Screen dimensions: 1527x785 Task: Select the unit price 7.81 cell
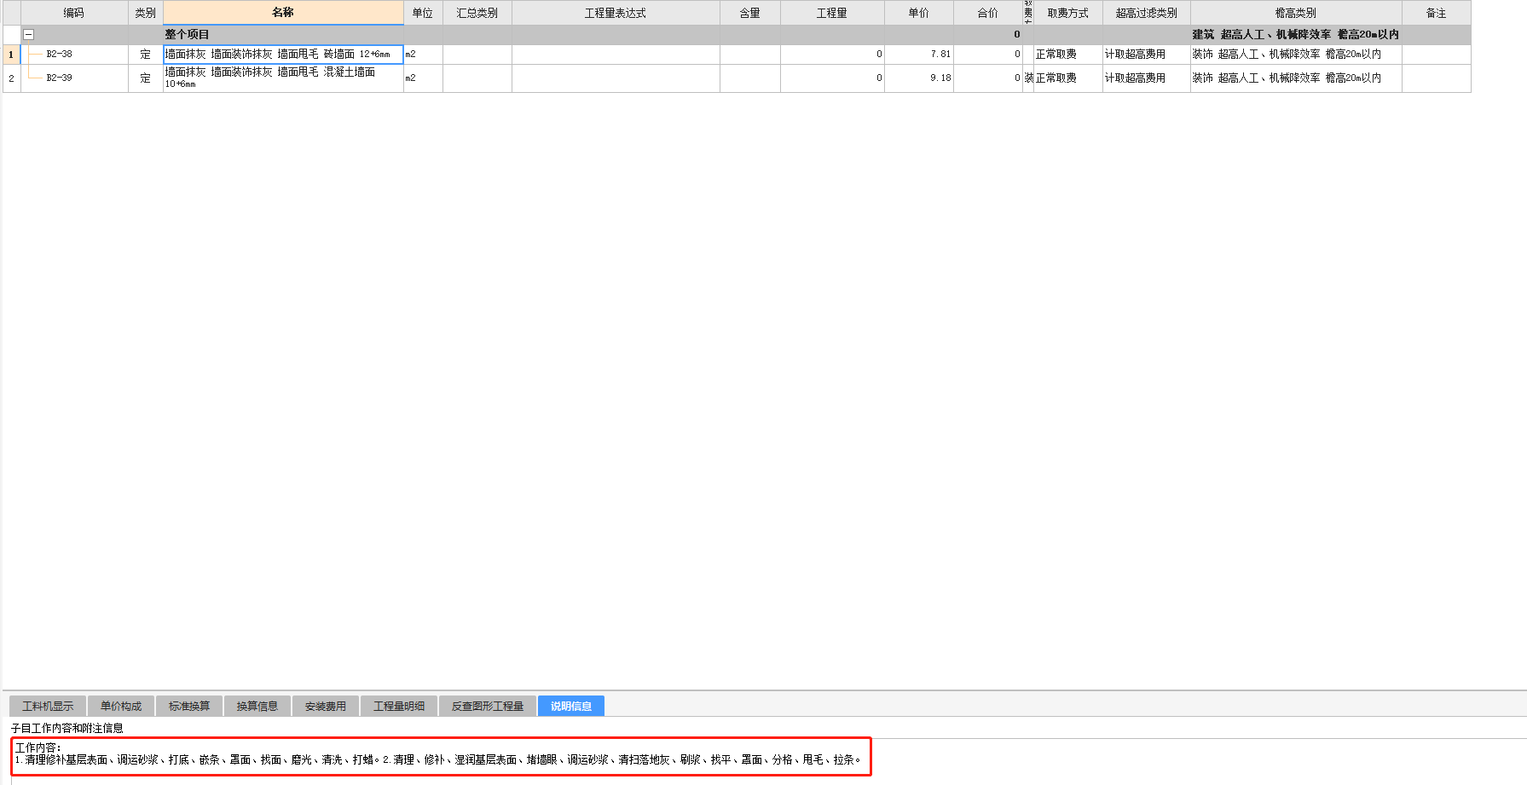pos(919,55)
